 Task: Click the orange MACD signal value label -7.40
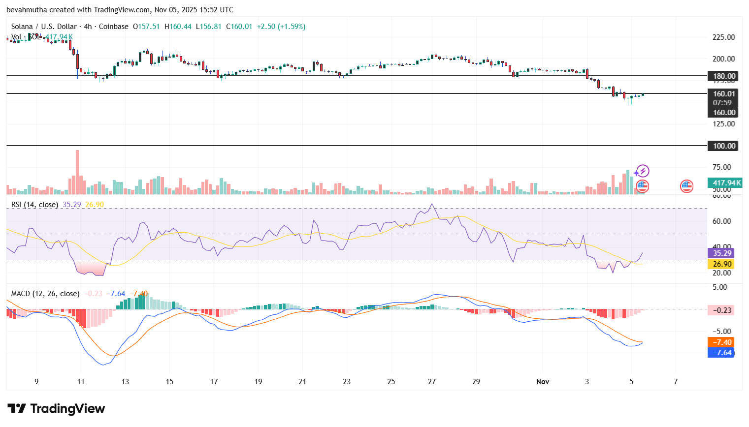(721, 341)
